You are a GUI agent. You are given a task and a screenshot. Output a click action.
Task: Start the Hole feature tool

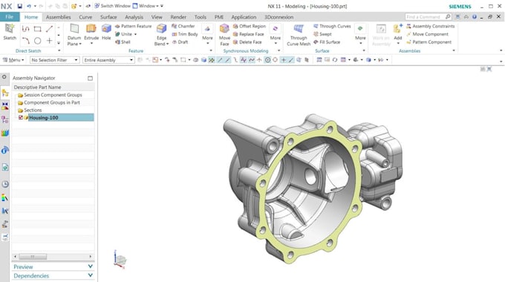click(106, 32)
